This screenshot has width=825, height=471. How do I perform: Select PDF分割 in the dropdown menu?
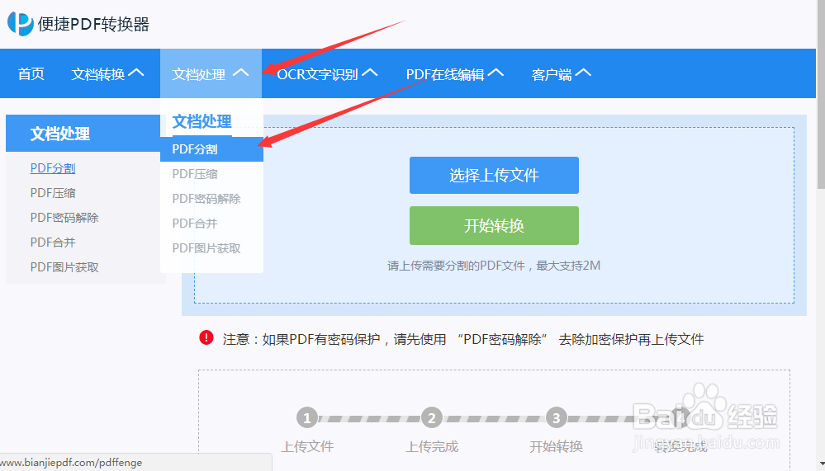click(211, 149)
